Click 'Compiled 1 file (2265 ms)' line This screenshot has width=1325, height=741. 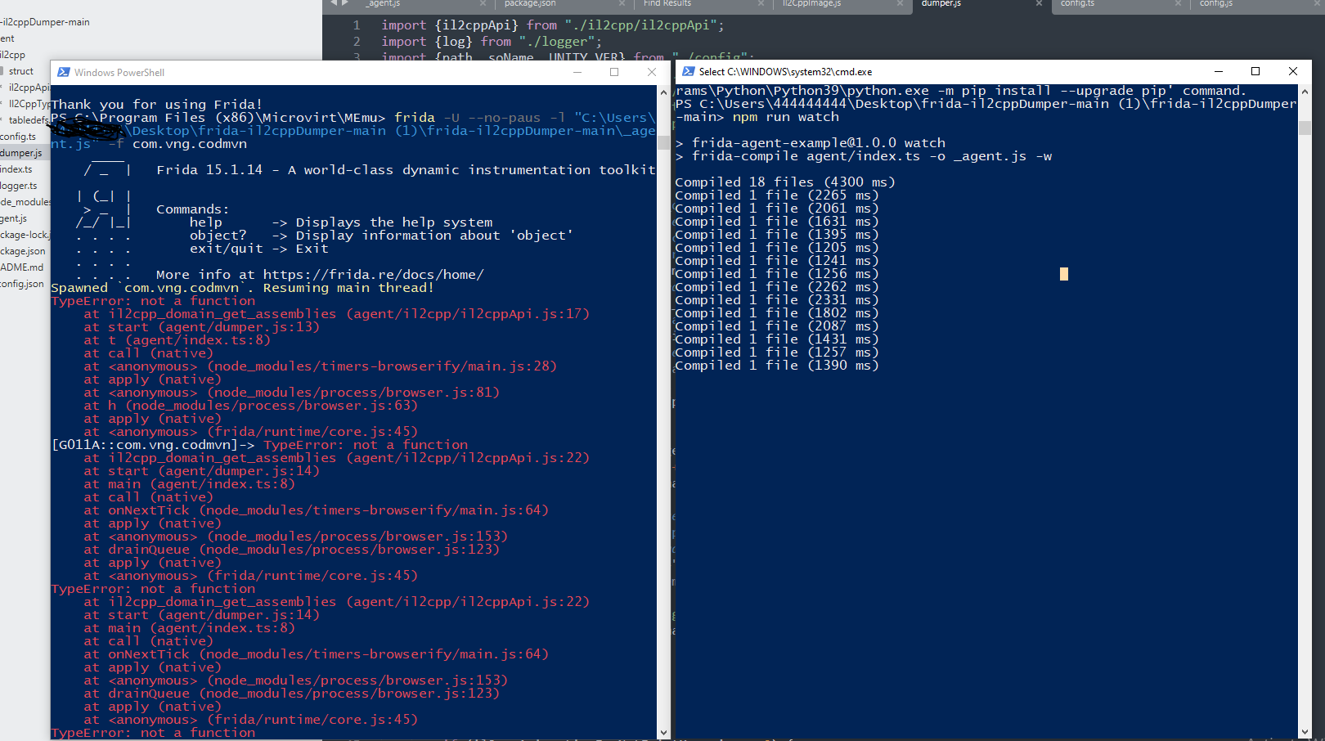[x=777, y=195]
